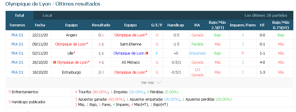The image size is (296, 112).
Task: Open FRA D1 link for 09/11/20 match
Action: pos(17,44)
